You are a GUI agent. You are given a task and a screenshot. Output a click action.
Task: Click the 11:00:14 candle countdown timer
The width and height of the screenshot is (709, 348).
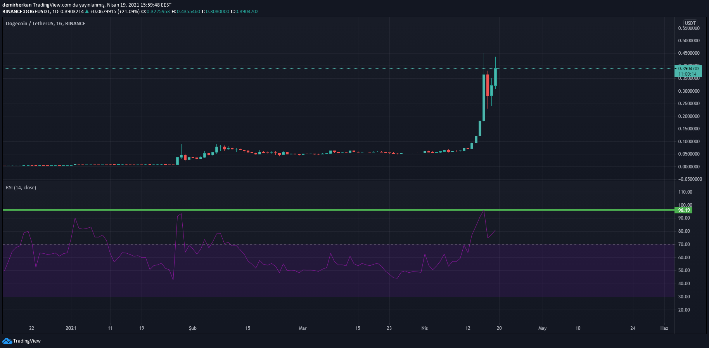tap(687, 74)
